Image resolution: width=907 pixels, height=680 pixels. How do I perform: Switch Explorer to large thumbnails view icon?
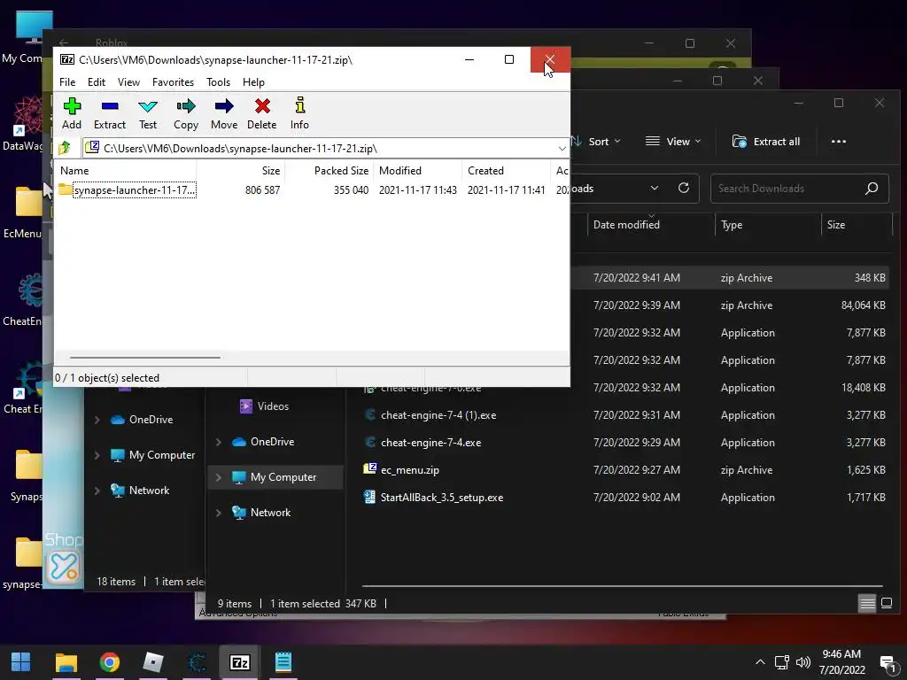[x=886, y=604]
